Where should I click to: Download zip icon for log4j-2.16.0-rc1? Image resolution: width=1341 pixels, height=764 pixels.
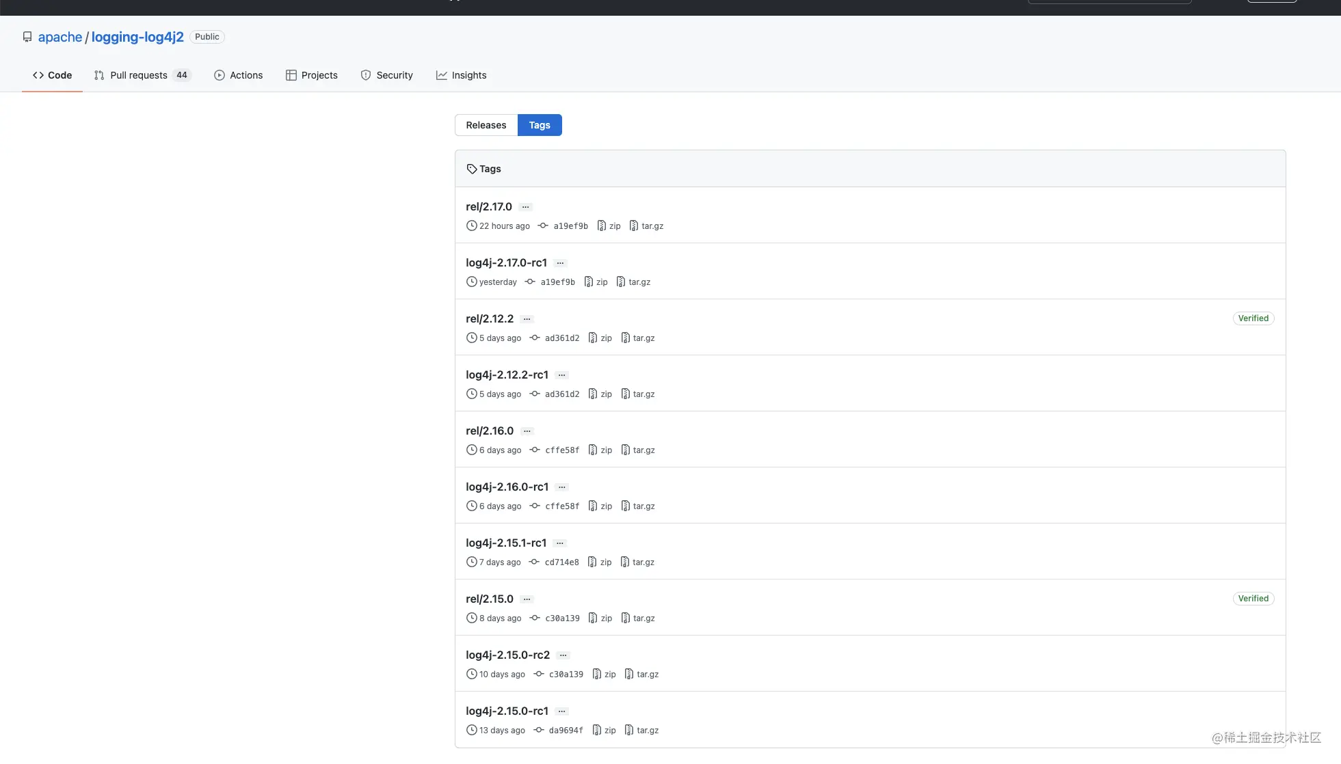(x=593, y=506)
